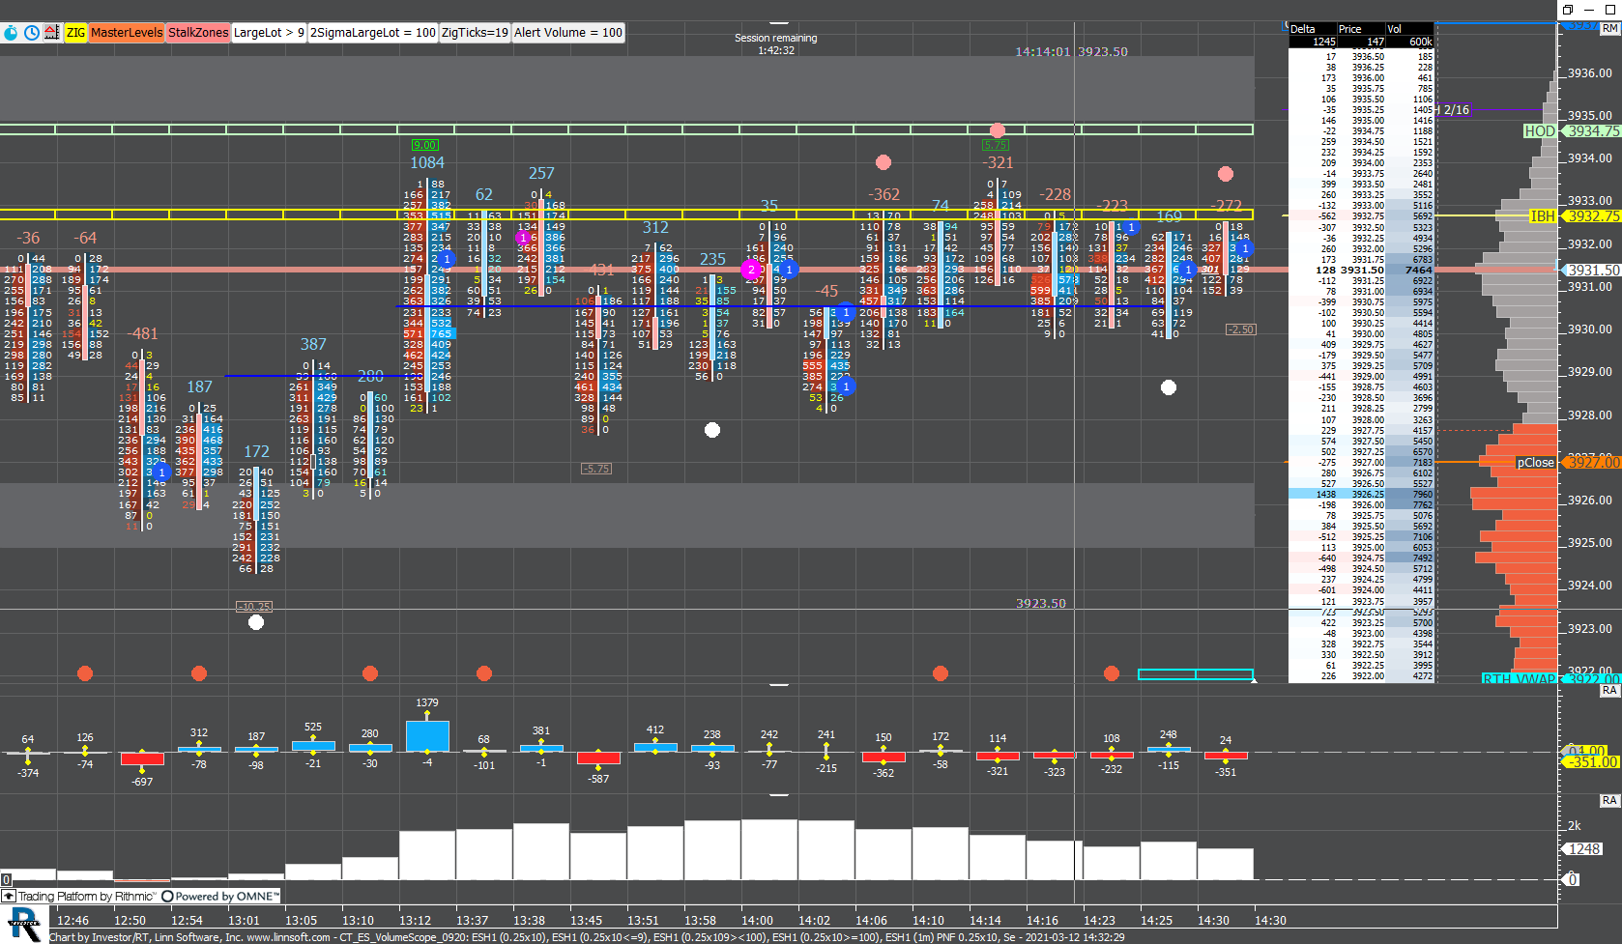
Task: Click the pink circle above the -362 label
Action: 883,162
